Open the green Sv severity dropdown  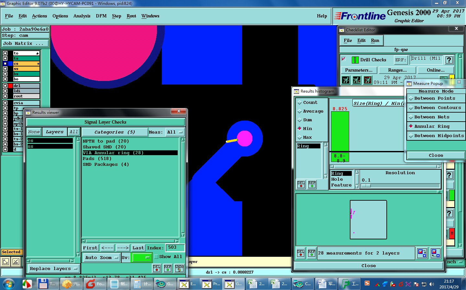pyautogui.click(x=141, y=257)
